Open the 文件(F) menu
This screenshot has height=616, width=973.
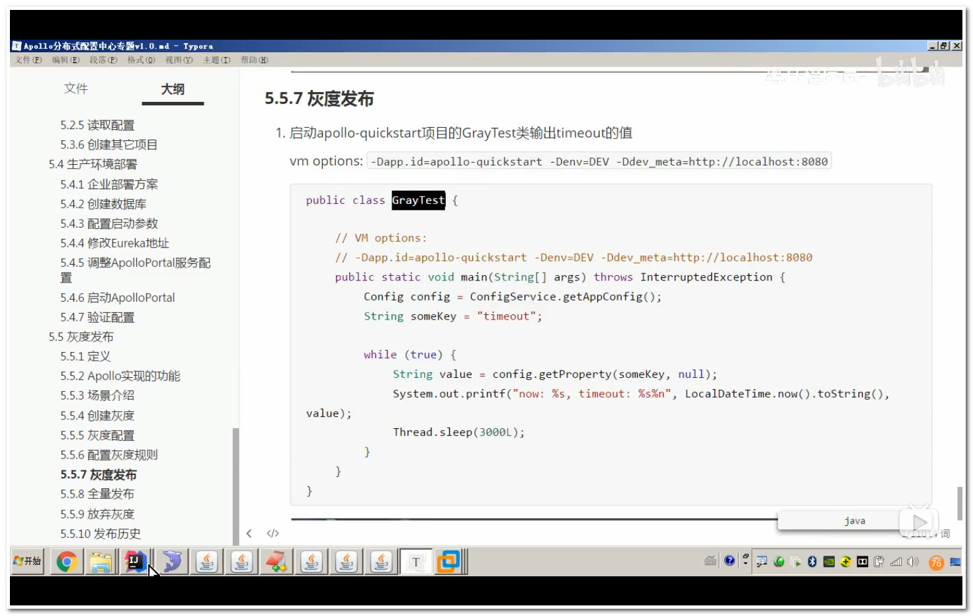[x=28, y=60]
